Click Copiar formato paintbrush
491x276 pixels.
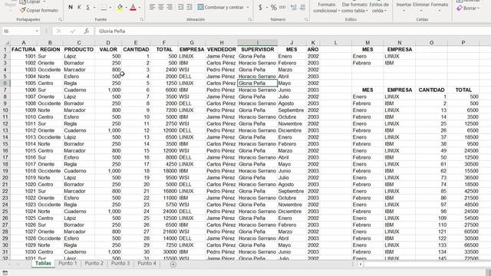tap(38, 10)
